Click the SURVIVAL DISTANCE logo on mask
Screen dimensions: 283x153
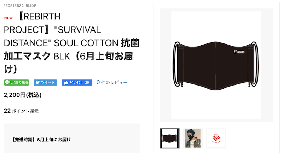point(239,52)
